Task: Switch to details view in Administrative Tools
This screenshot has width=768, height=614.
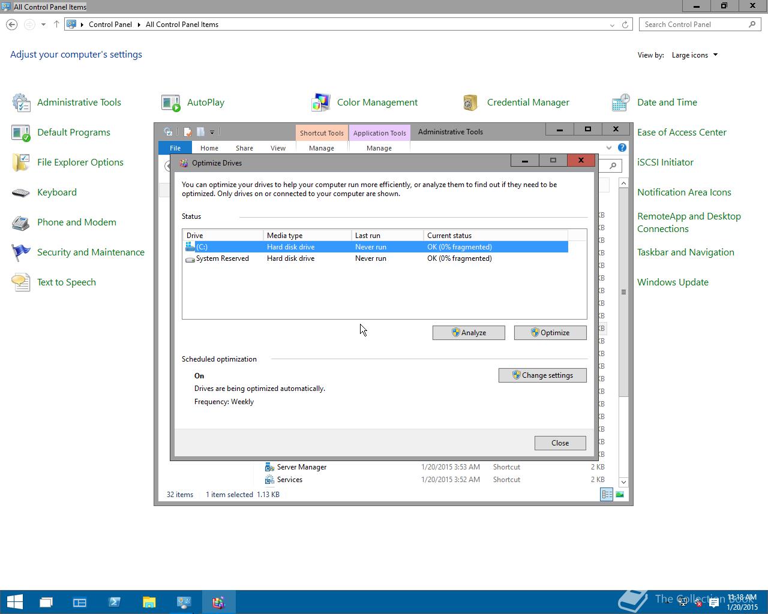Action: (x=607, y=495)
